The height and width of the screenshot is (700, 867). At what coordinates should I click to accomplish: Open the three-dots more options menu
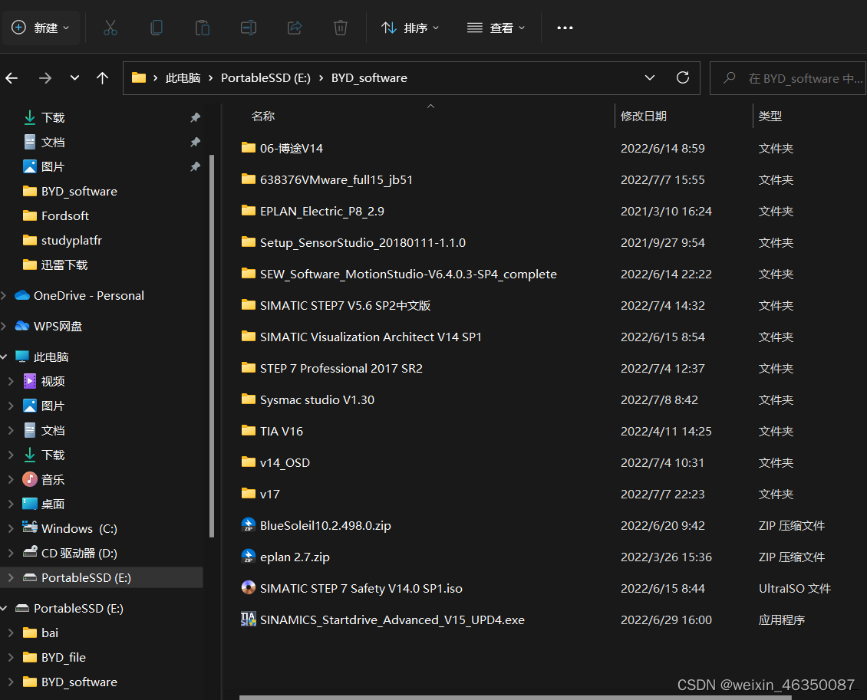point(565,28)
